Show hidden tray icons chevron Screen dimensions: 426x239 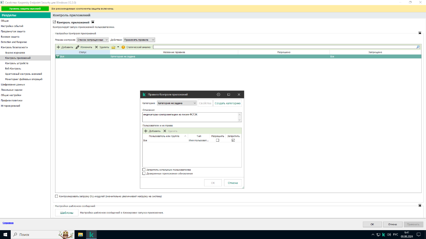point(372,234)
